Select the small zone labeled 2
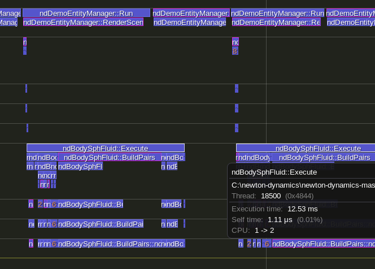The image size is (375, 269). [x=40, y=204]
